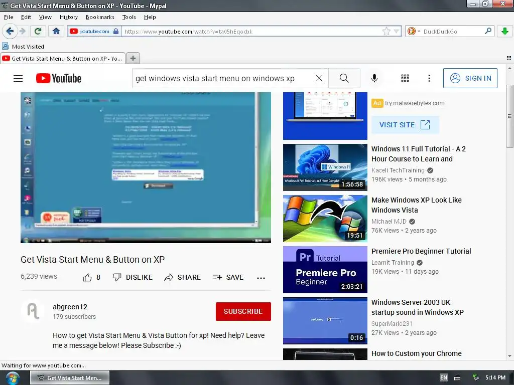Click the Ad thumbnail for Malwarebytes

pos(325,116)
